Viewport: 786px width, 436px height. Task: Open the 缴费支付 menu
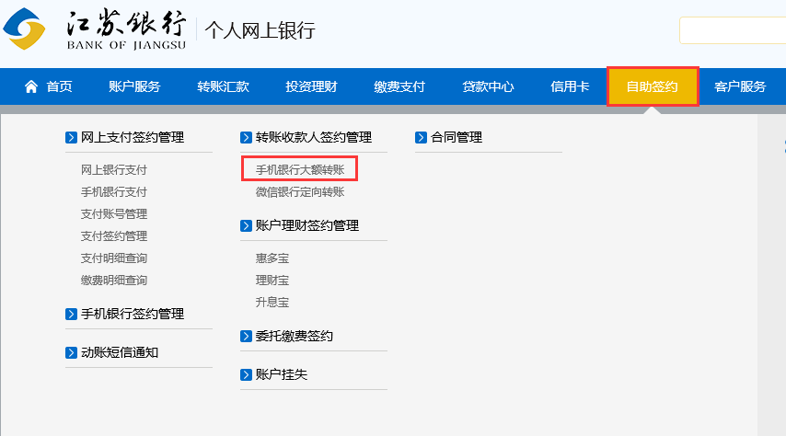399,86
